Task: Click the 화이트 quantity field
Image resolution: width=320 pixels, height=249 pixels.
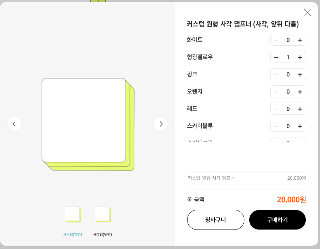Action: (x=288, y=40)
